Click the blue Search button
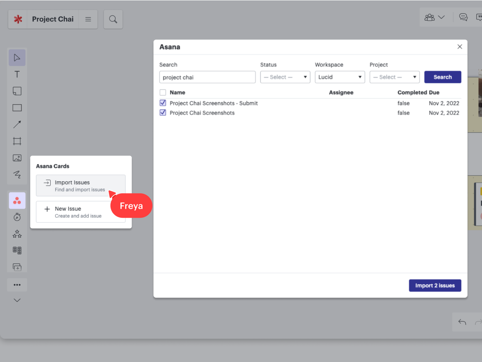This screenshot has width=482, height=362. pyautogui.click(x=443, y=77)
